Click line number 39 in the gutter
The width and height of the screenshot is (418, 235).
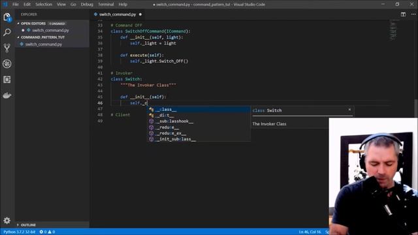coord(100,61)
